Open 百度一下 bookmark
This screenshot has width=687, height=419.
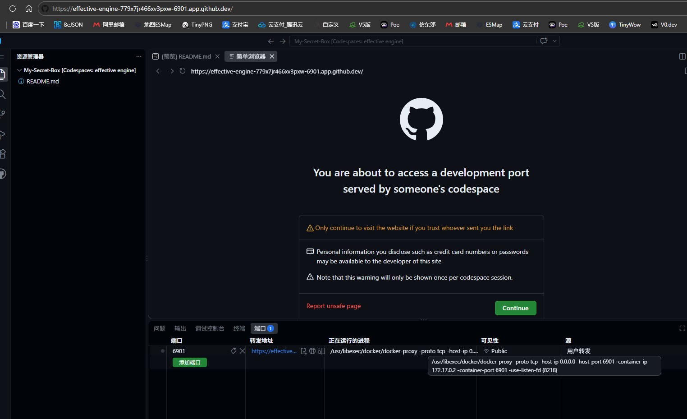[x=28, y=25]
